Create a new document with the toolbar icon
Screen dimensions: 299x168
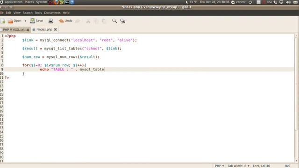[x=3, y=21]
